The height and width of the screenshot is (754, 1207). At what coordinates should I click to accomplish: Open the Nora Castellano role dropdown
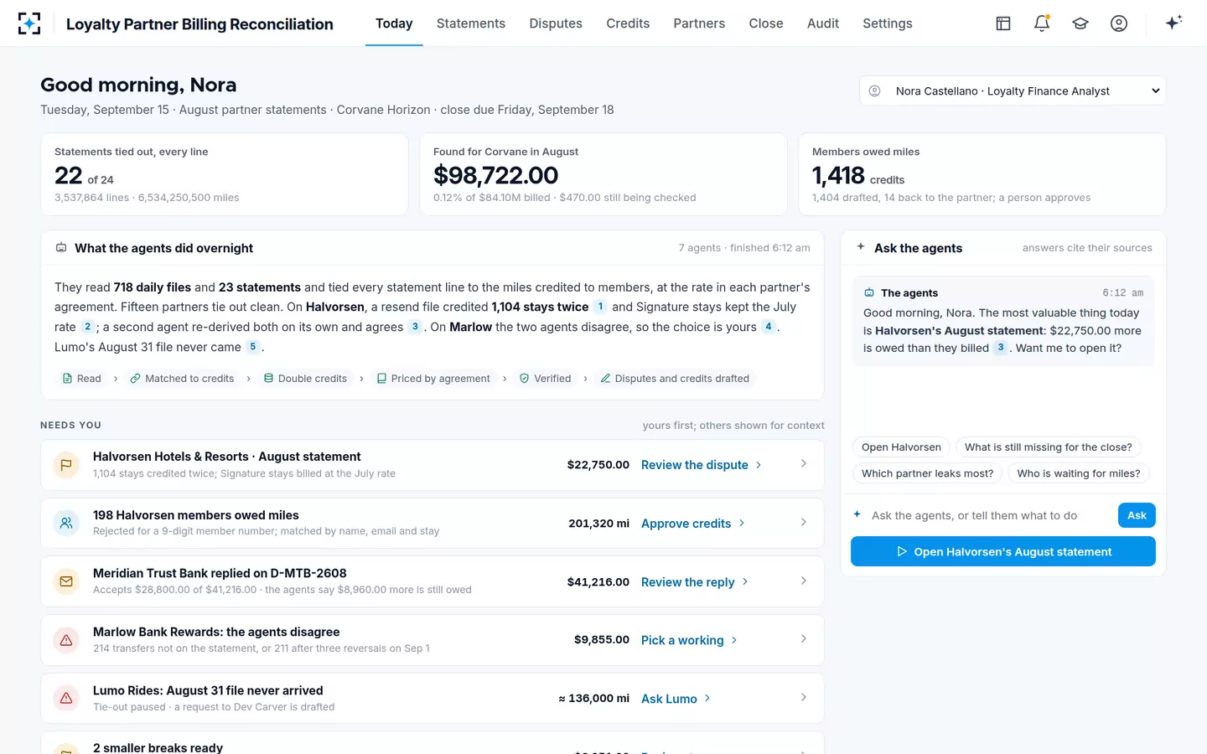click(1013, 90)
